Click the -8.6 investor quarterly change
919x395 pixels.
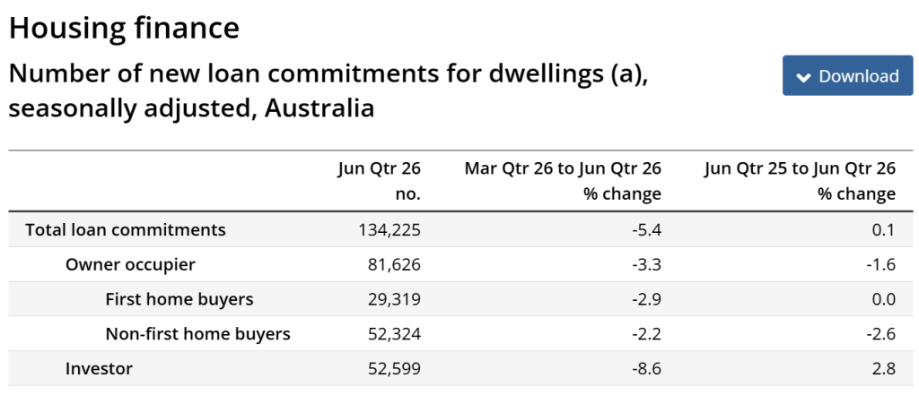coord(648,369)
